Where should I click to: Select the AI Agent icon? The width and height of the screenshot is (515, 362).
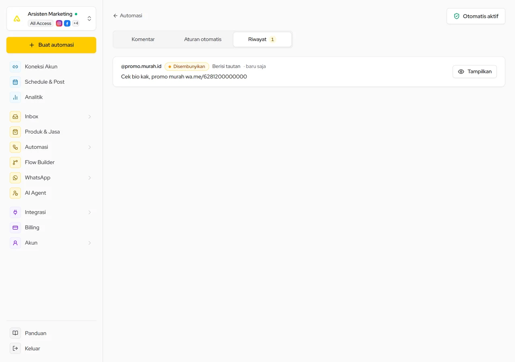pyautogui.click(x=15, y=193)
